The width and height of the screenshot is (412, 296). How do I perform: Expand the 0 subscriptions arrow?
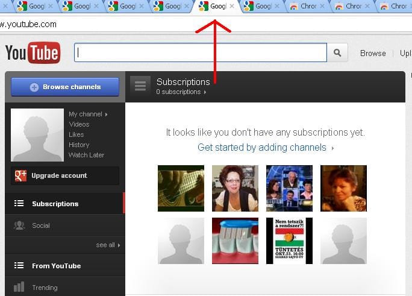point(205,92)
